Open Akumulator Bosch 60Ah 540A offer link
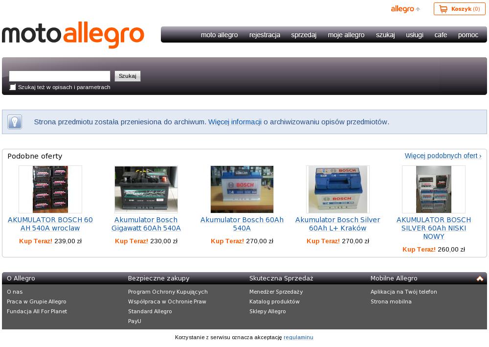 click(242, 224)
